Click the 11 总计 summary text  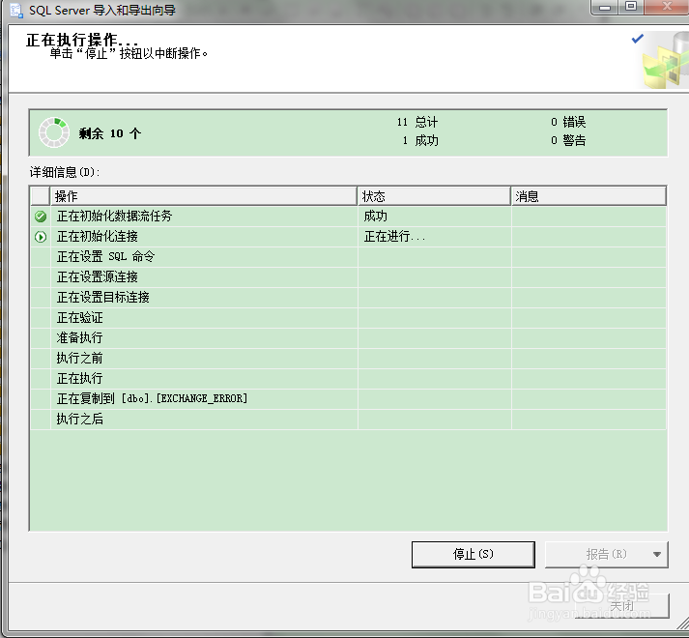point(417,122)
